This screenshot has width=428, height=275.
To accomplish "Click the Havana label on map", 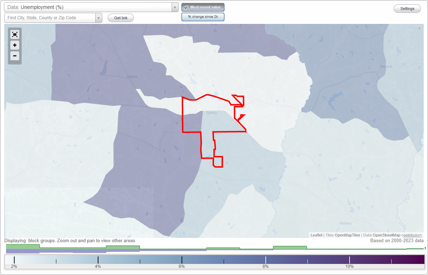I will tap(386, 66).
